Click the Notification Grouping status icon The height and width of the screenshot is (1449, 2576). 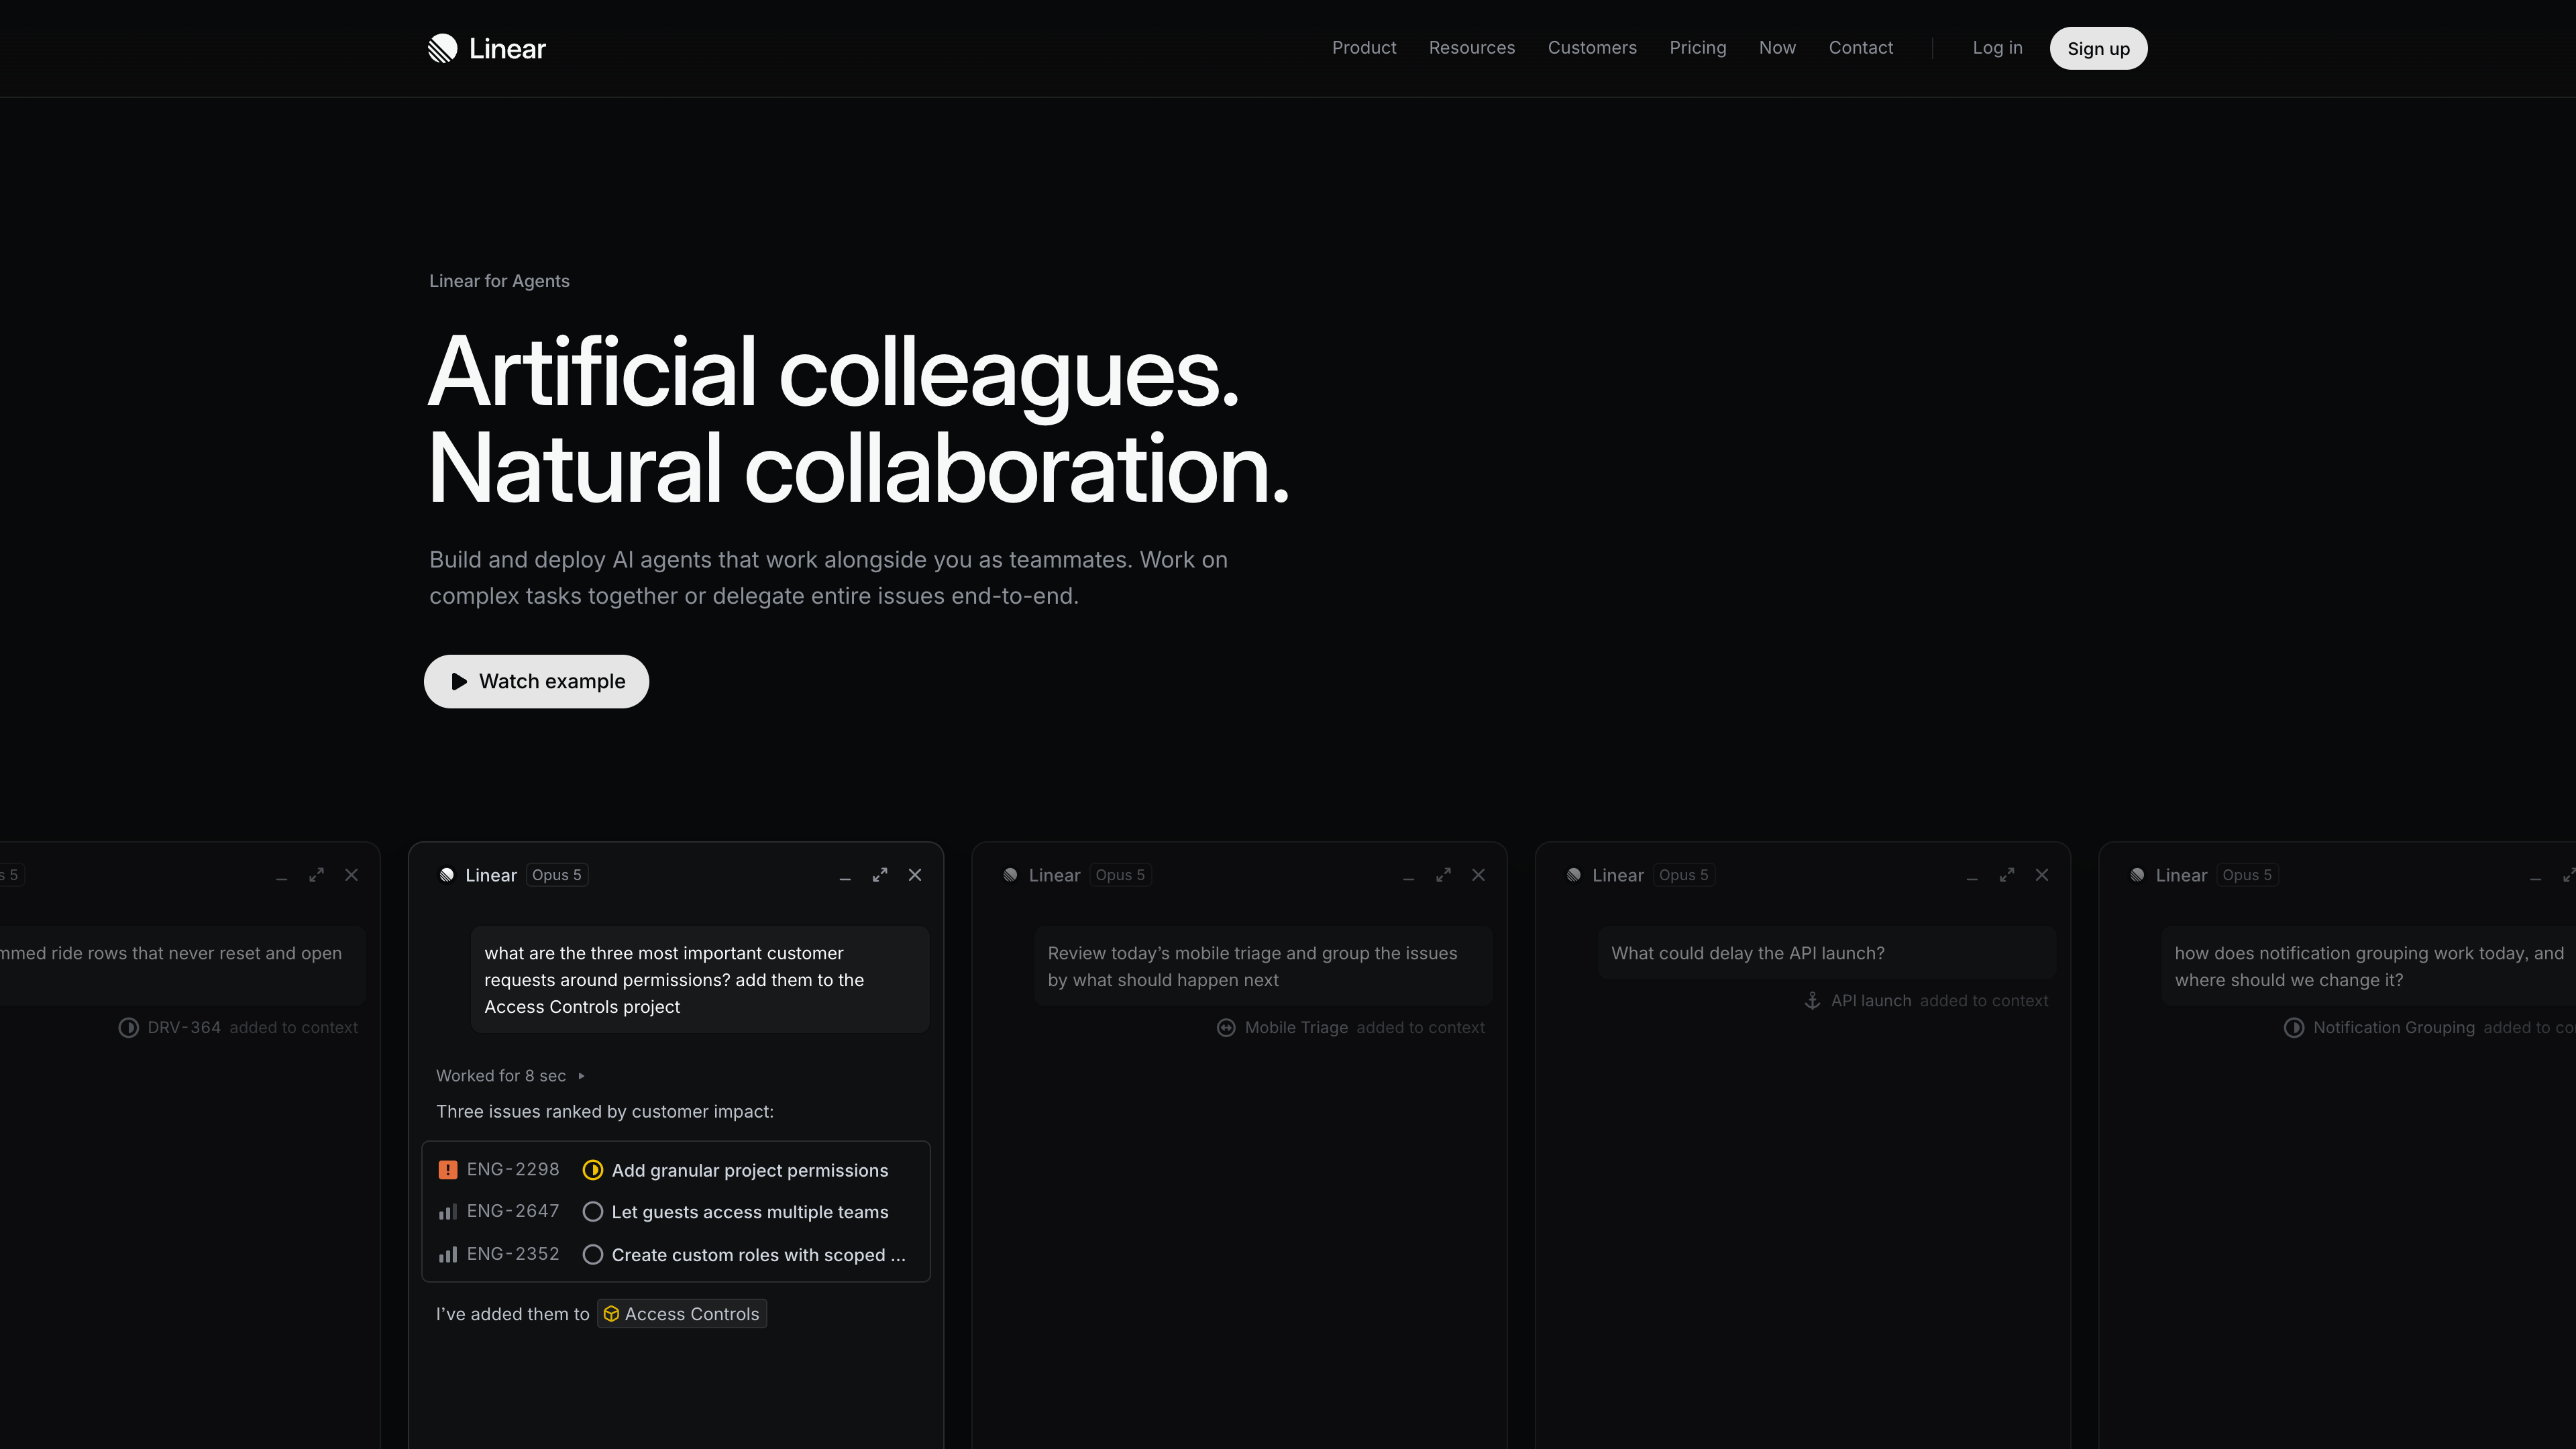point(2294,1028)
